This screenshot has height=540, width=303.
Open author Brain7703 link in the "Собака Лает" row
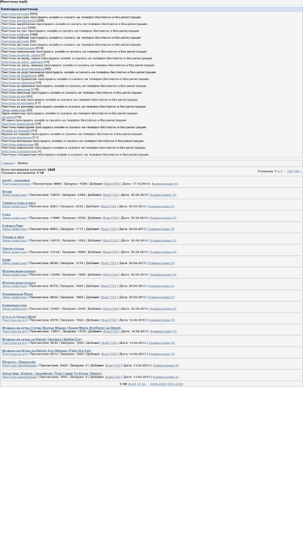click(x=108, y=228)
